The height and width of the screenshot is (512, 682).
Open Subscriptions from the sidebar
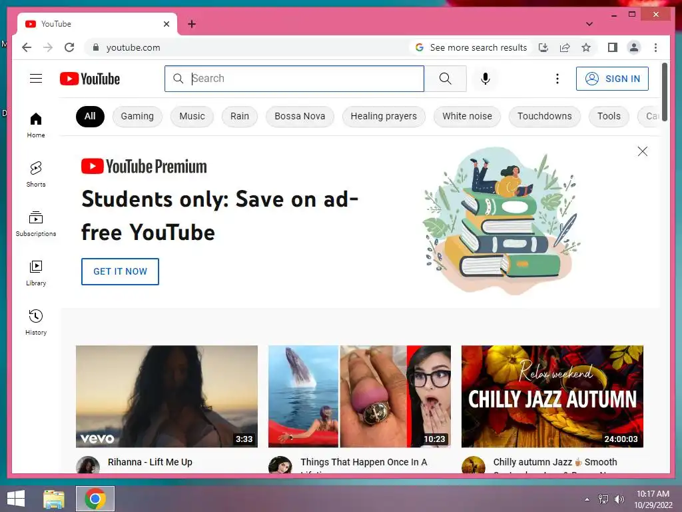point(36,224)
